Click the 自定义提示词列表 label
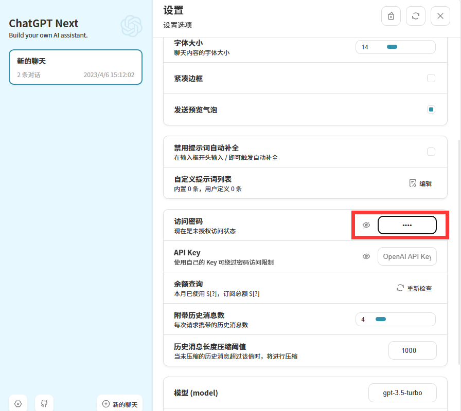This screenshot has width=461, height=411. [203, 179]
